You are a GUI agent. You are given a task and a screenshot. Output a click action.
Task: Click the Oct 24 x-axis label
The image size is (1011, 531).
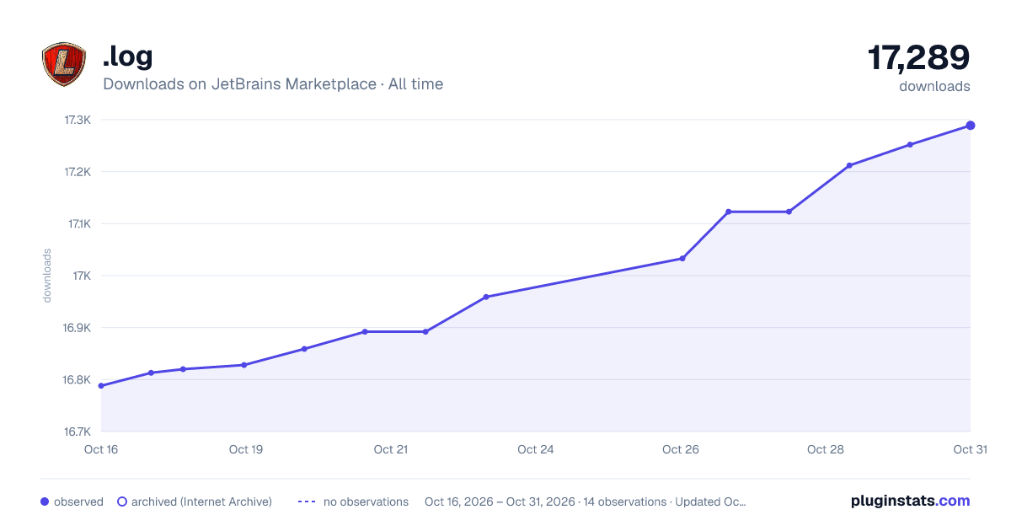536,449
